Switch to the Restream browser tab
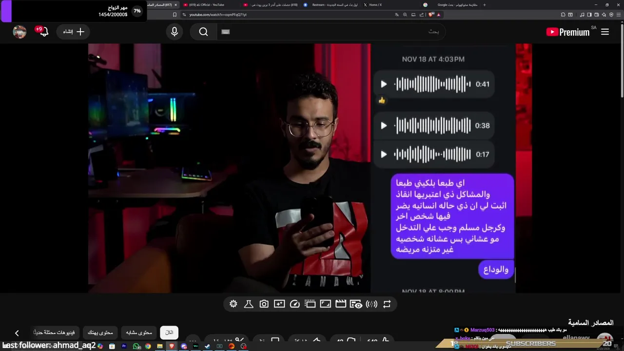 [x=331, y=5]
